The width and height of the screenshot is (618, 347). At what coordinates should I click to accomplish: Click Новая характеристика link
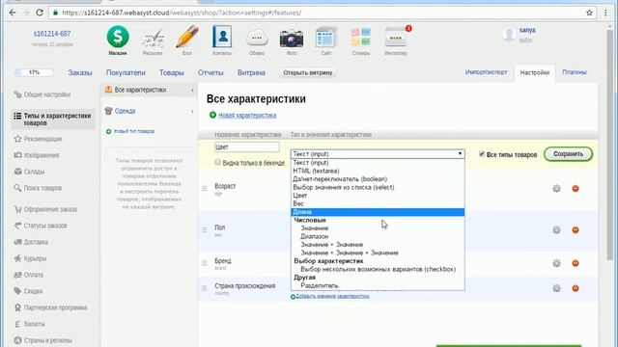(247, 116)
